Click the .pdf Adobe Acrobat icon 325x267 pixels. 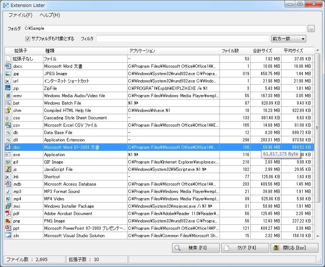point(8,214)
